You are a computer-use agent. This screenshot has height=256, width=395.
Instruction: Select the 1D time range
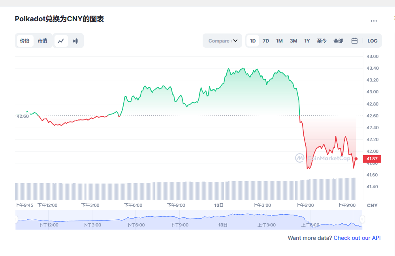[253, 41]
